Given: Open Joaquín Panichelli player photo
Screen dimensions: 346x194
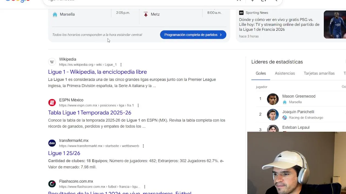Looking at the screenshot, I should coord(273,115).
